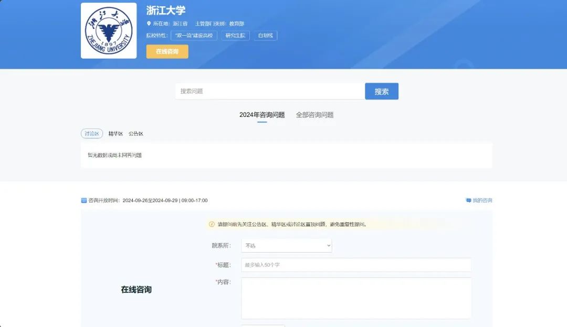Select the 公告区 section tab
Screen dimensions: 567x327
(x=136, y=134)
